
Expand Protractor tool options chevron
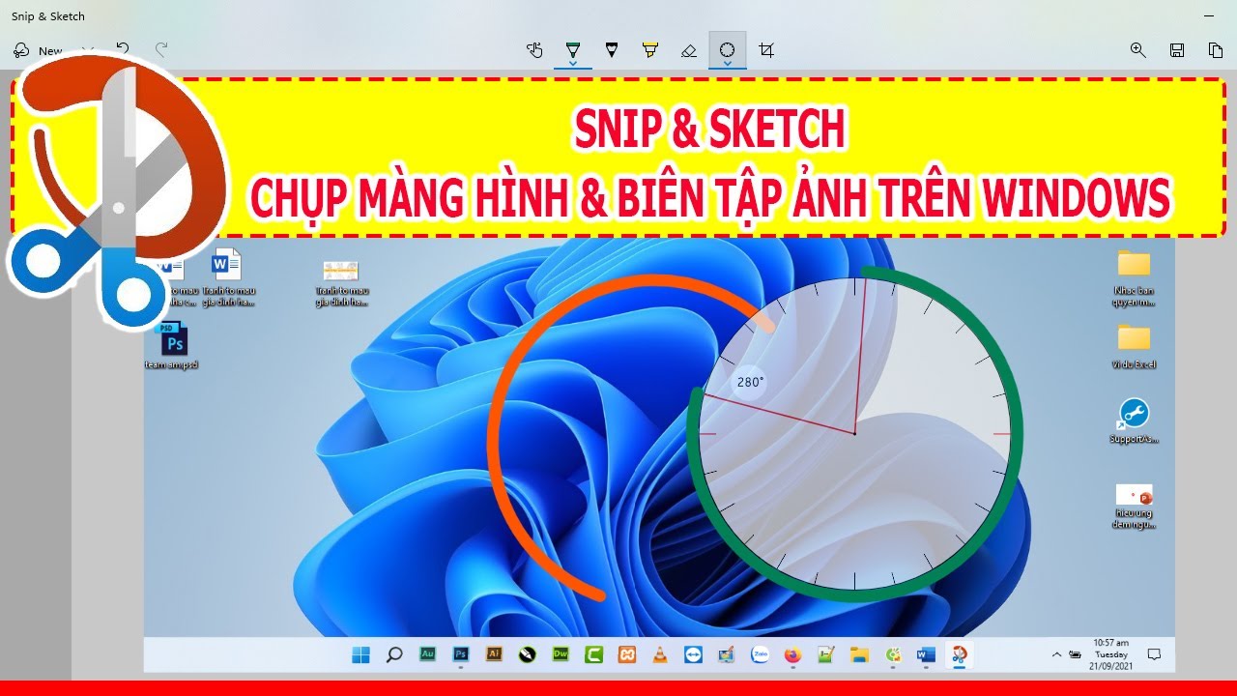728,64
